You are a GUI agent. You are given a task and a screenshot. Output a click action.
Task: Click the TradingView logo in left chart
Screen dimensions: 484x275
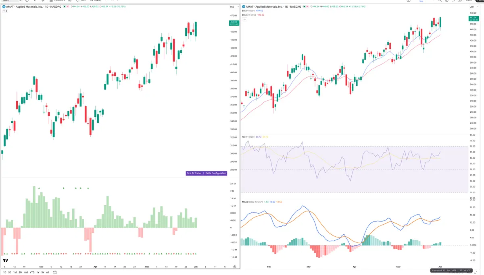(x=5, y=261)
